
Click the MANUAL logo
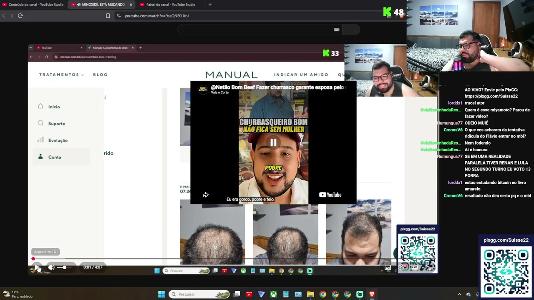pos(232,75)
